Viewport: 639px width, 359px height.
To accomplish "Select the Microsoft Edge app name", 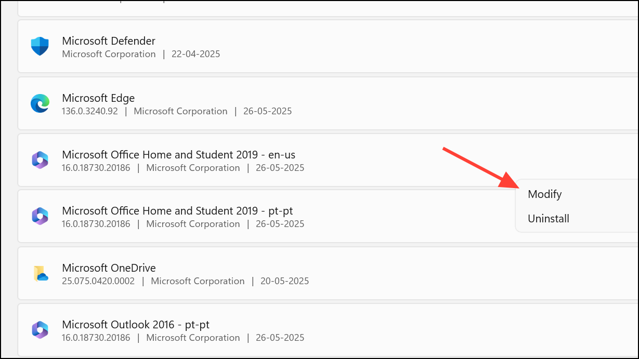I will tap(98, 98).
